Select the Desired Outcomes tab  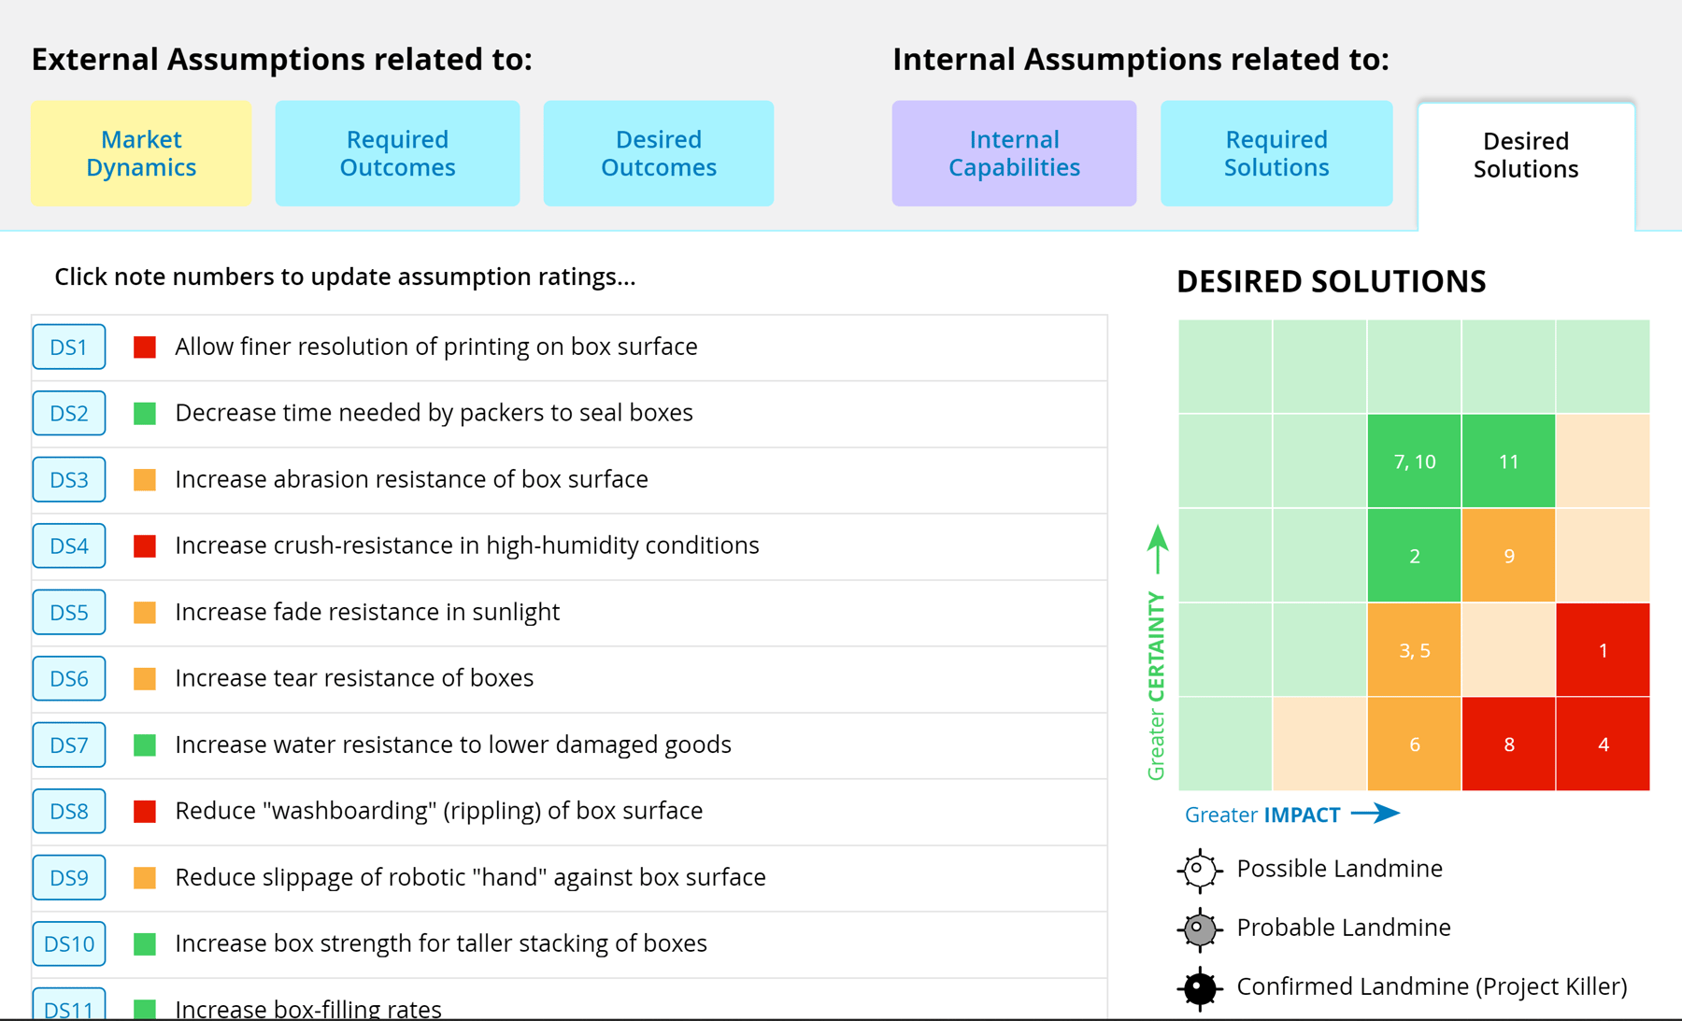point(658,153)
